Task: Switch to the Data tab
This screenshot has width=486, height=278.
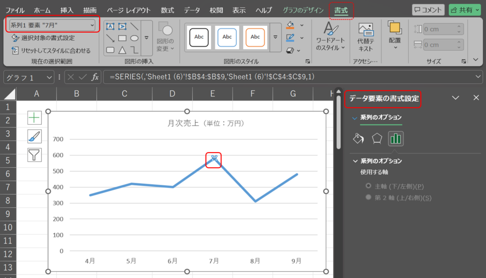Action: 192,10
